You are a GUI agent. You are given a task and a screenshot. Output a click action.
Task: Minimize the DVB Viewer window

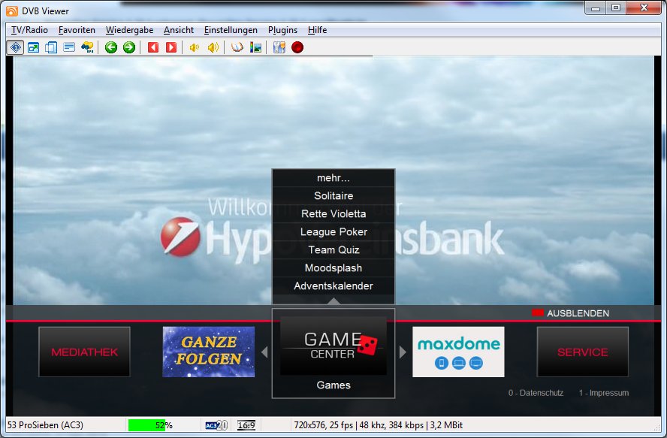tap(596, 8)
